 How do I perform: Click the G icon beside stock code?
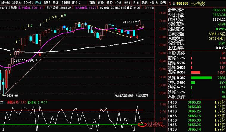point(169,4)
